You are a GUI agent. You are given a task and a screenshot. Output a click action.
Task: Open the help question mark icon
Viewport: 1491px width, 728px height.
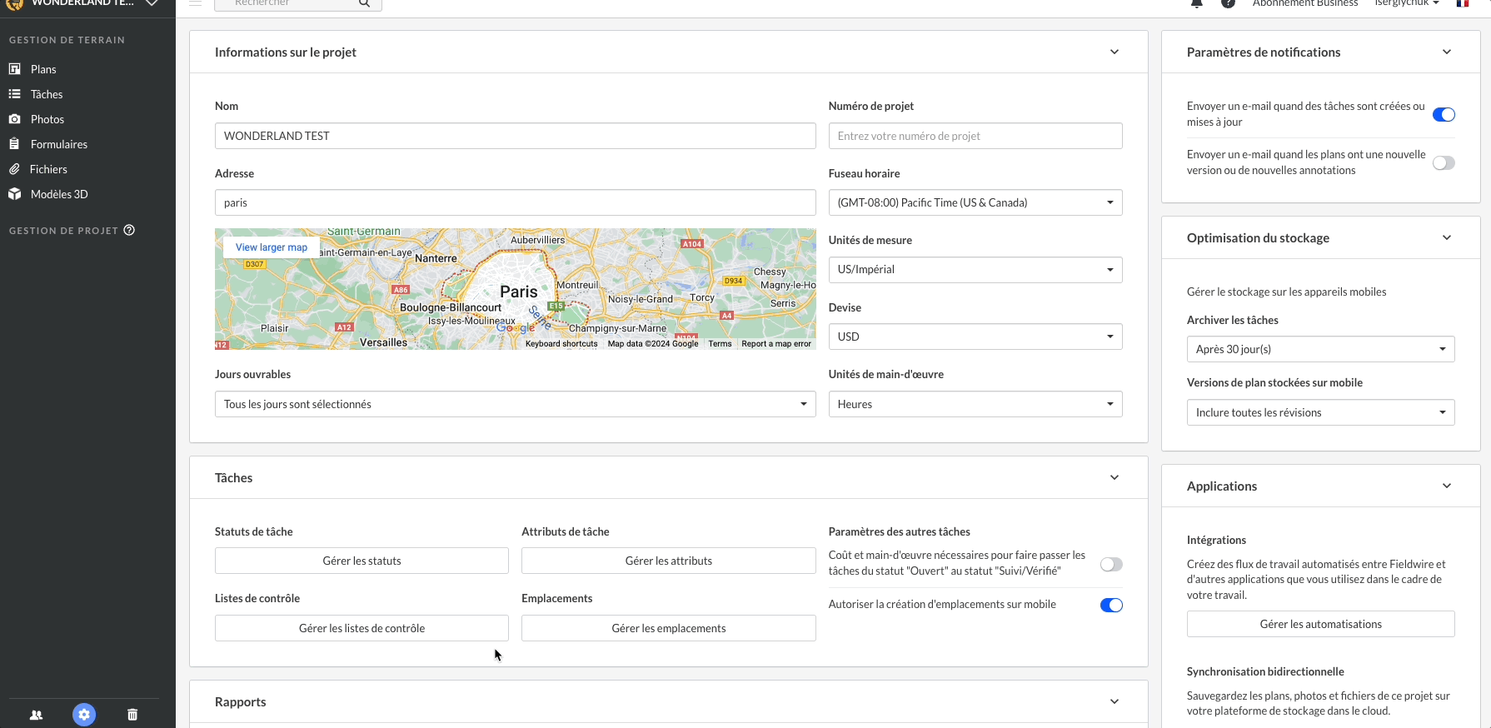coord(1228,3)
